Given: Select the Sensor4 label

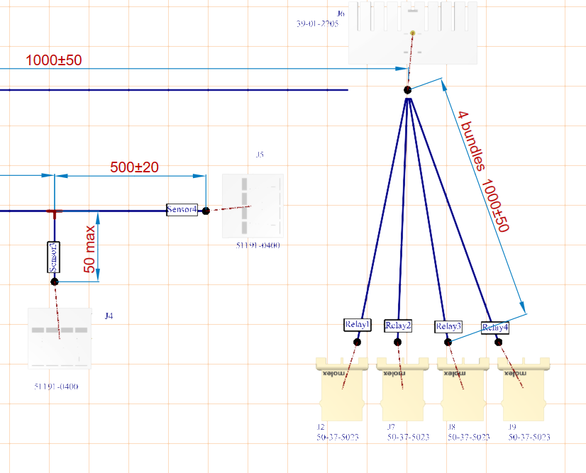Looking at the screenshot, I should [182, 209].
